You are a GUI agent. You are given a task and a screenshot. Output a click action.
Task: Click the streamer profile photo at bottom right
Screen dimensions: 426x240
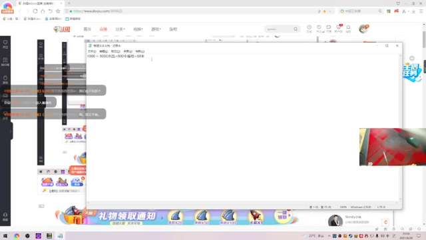335,221
